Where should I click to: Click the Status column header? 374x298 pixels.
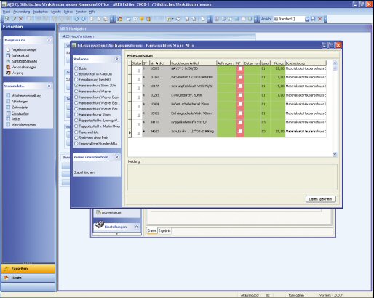[137, 63]
